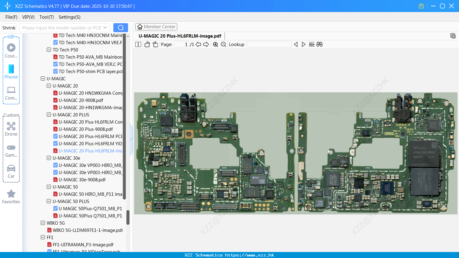The height and width of the screenshot is (258, 459).
Task: Click the Lookup text field
Action: tap(269, 45)
